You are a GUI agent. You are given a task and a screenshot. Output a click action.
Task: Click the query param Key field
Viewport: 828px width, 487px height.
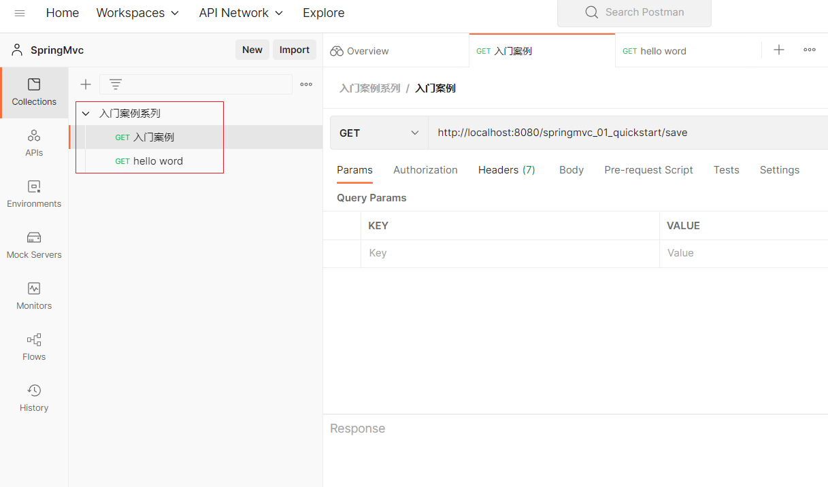510,253
